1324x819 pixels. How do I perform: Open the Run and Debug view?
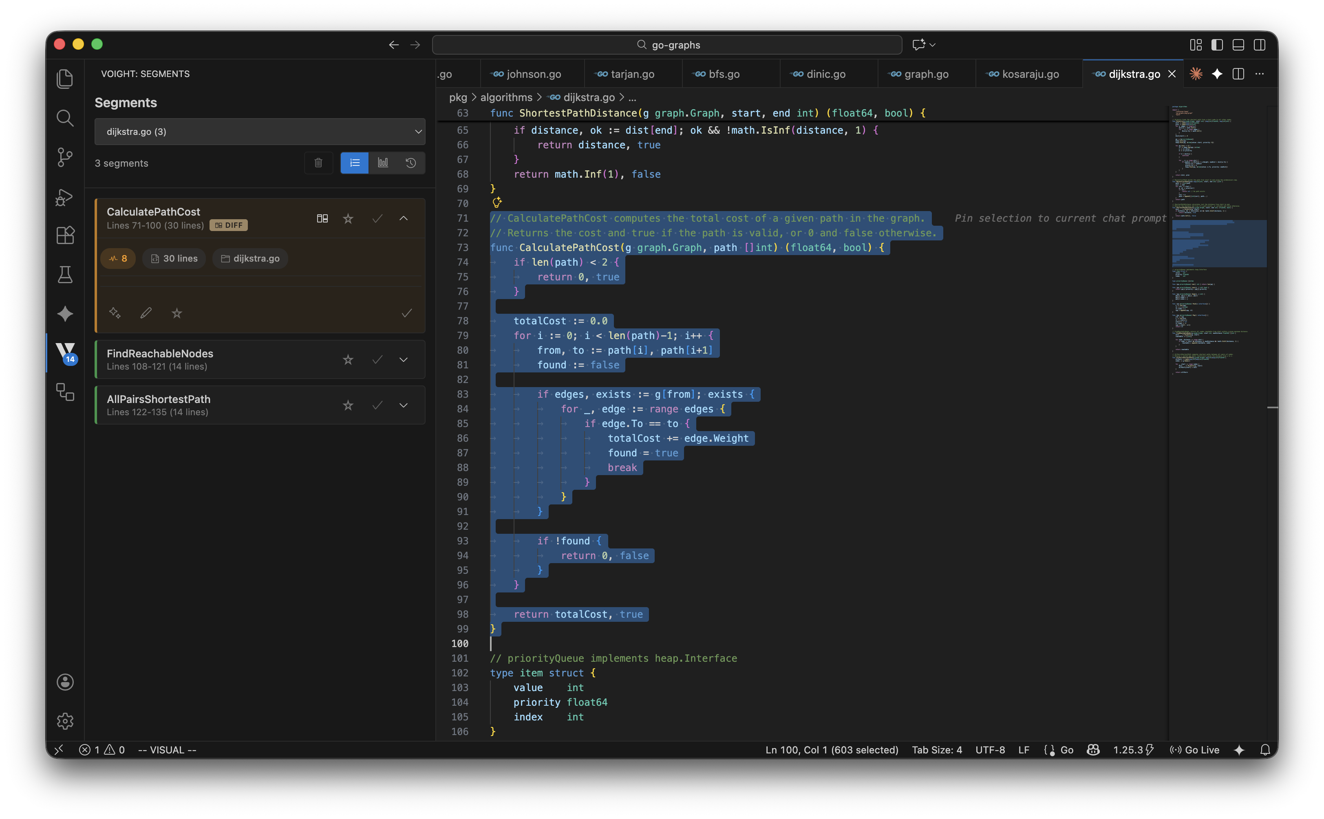tap(65, 197)
